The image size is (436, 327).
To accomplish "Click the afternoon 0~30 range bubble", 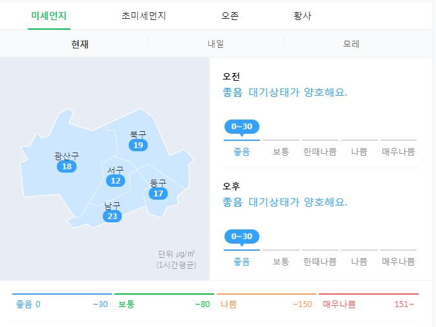I will pos(242,237).
